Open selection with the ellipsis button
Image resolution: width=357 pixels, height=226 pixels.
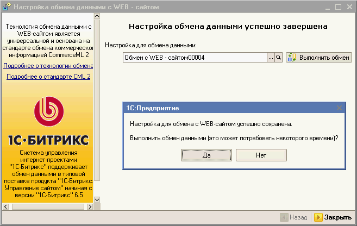271,58
